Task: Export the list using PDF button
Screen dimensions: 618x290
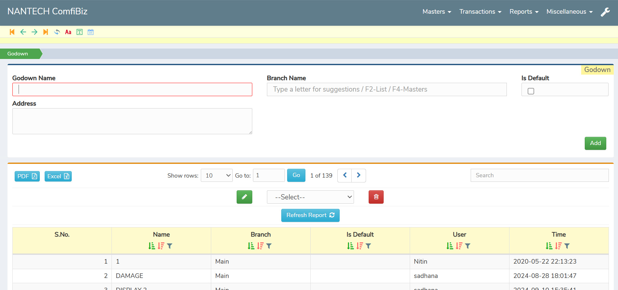Action: tap(27, 176)
